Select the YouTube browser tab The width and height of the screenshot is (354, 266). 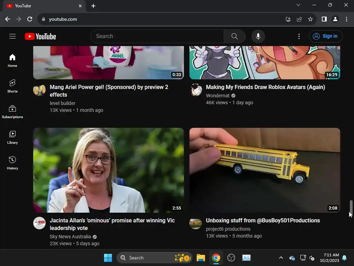[44, 6]
